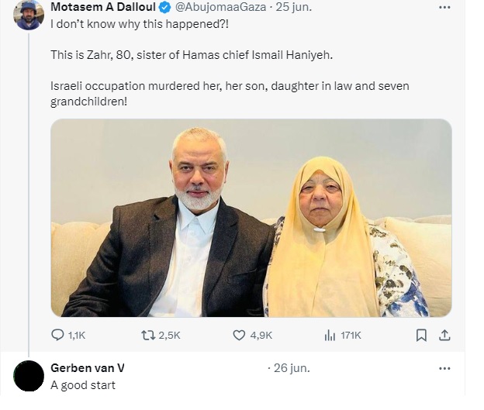Screen dimensions: 484x410
Task: Click the 26 jun. timestamp of the reply
Action: [292, 368]
